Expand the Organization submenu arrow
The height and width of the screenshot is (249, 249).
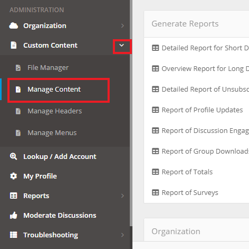click(122, 26)
